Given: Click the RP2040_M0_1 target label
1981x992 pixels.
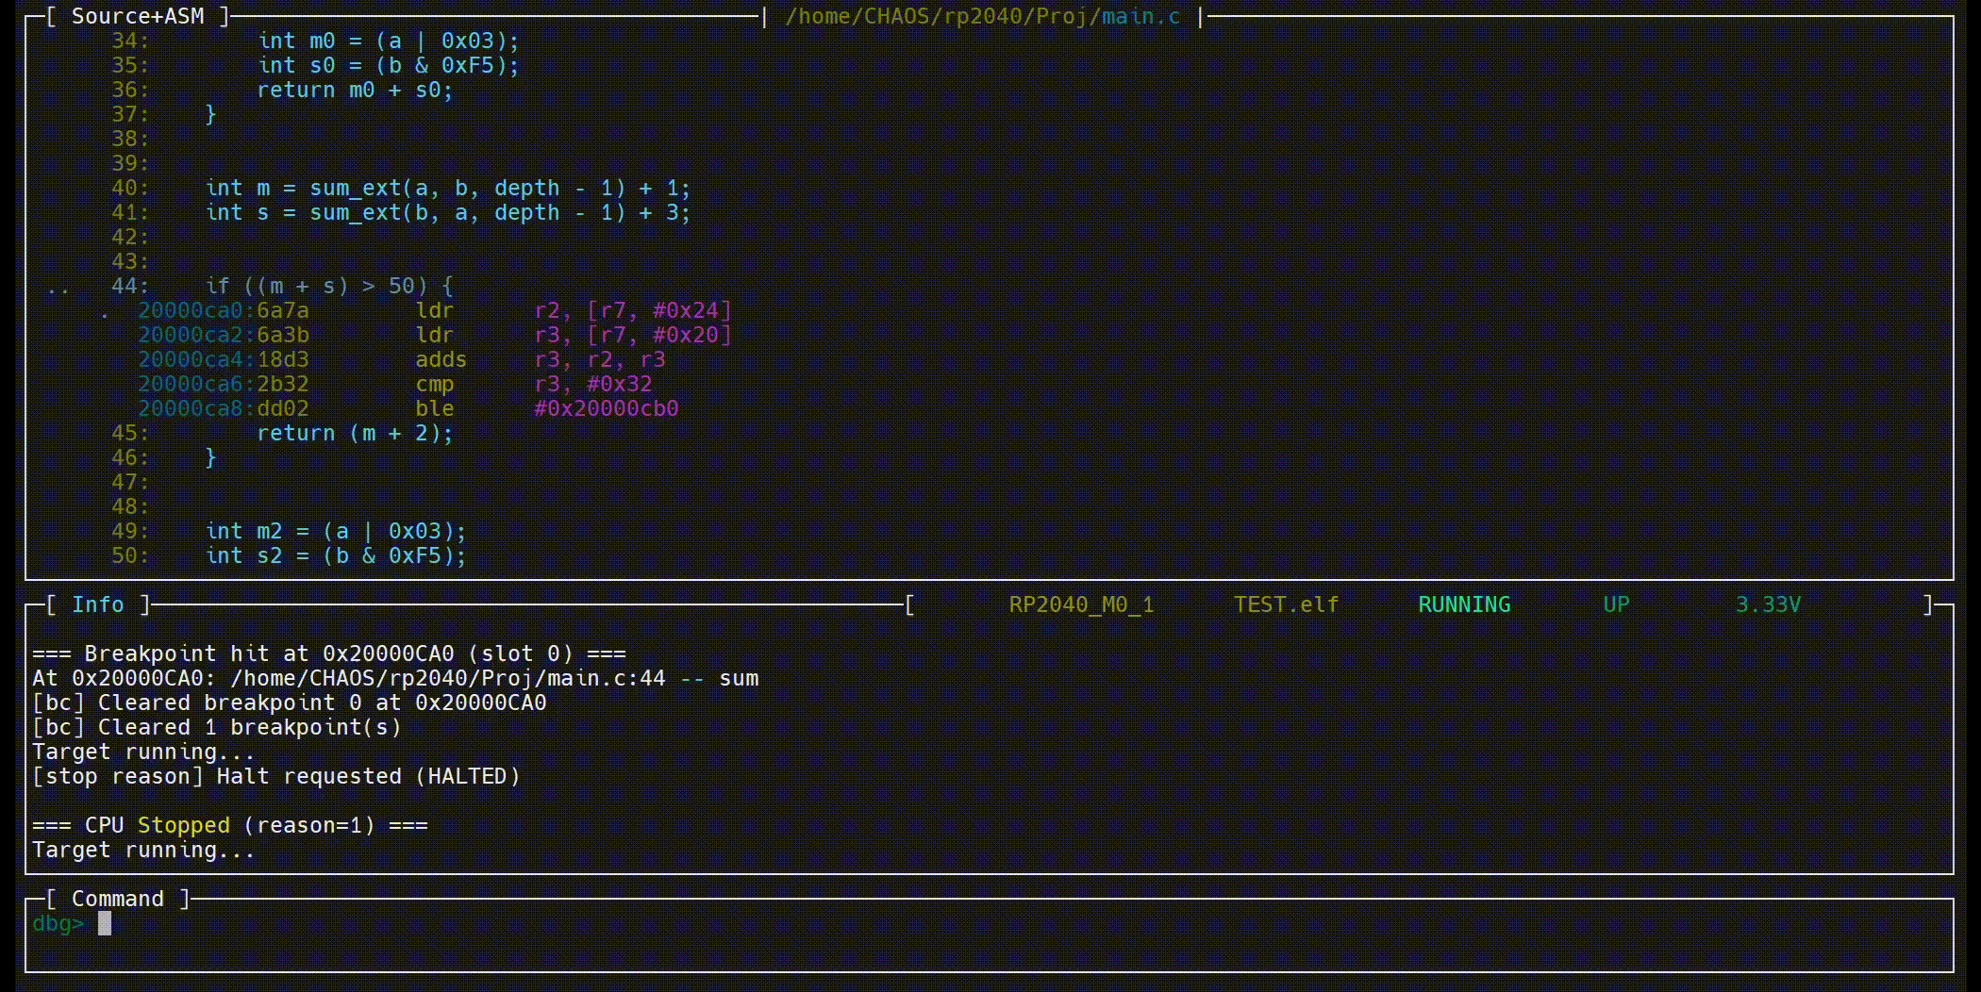Looking at the screenshot, I should 1081,604.
